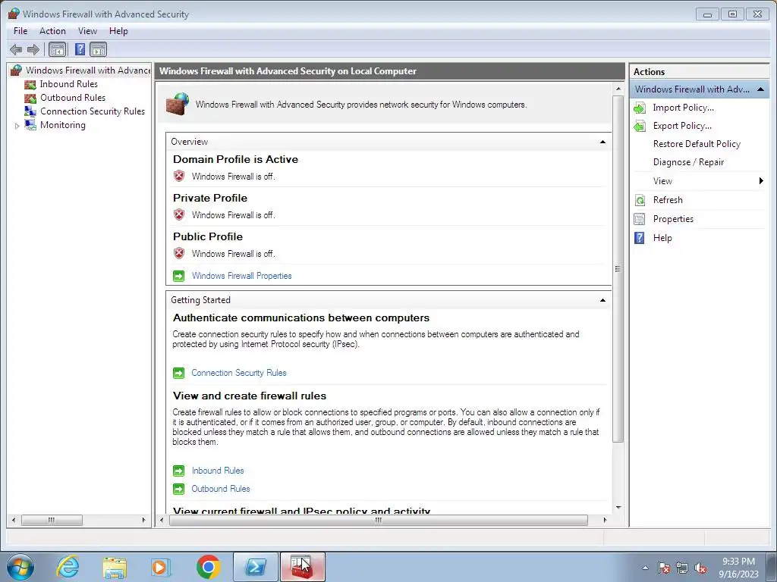The height and width of the screenshot is (582, 777).
Task: Click Import Policy action
Action: (684, 108)
